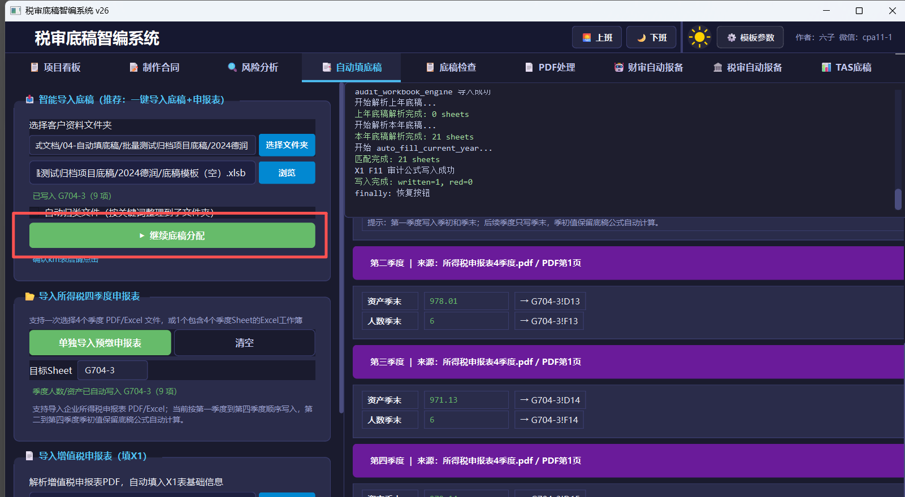
Task: Toggle the sun theme icon
Action: point(699,37)
